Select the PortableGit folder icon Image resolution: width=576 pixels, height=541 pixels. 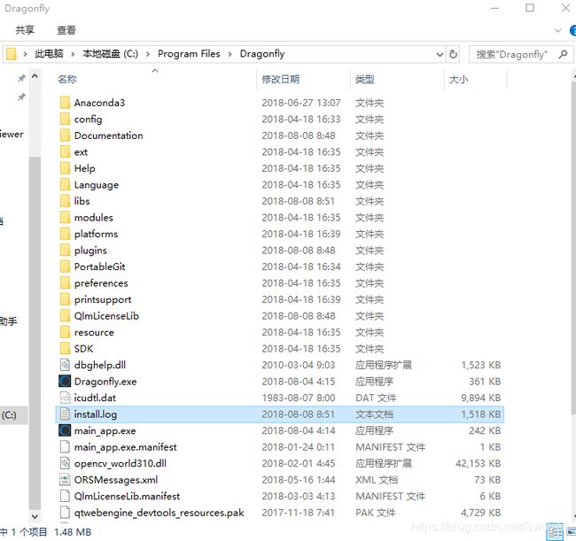tap(65, 267)
